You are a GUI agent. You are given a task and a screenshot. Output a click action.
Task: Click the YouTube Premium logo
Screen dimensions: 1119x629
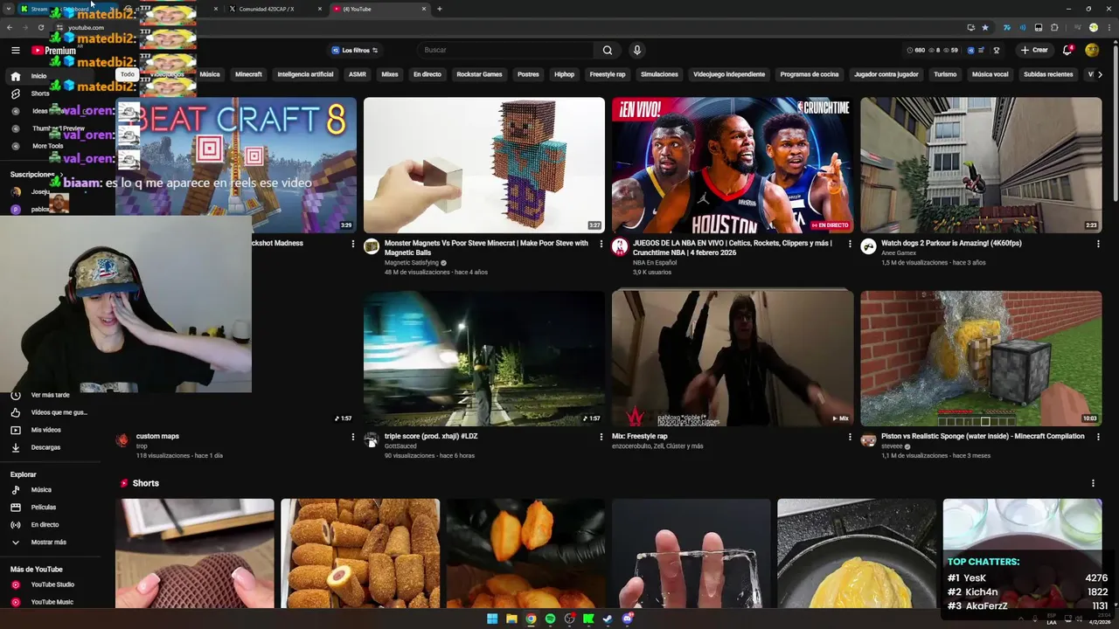[53, 51]
